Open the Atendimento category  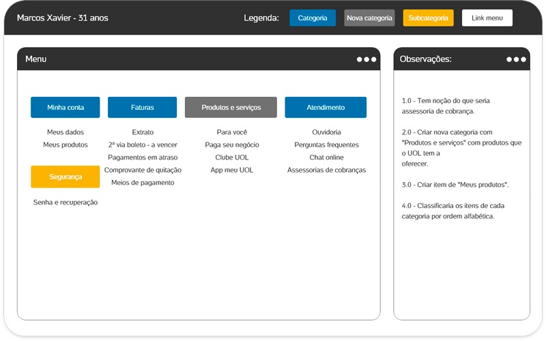pyautogui.click(x=326, y=108)
